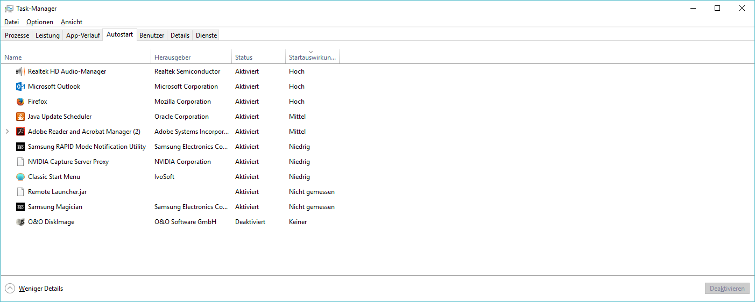The width and height of the screenshot is (755, 302).
Task: Select the Remote Launcher.jar entry name
Action: 58,192
